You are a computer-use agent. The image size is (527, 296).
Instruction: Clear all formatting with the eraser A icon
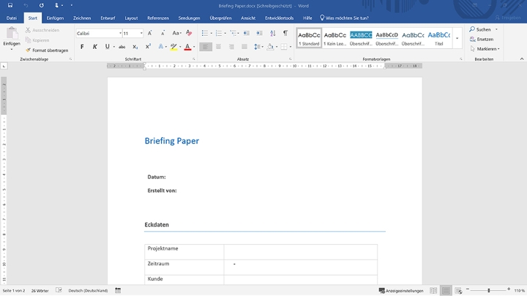tap(189, 33)
